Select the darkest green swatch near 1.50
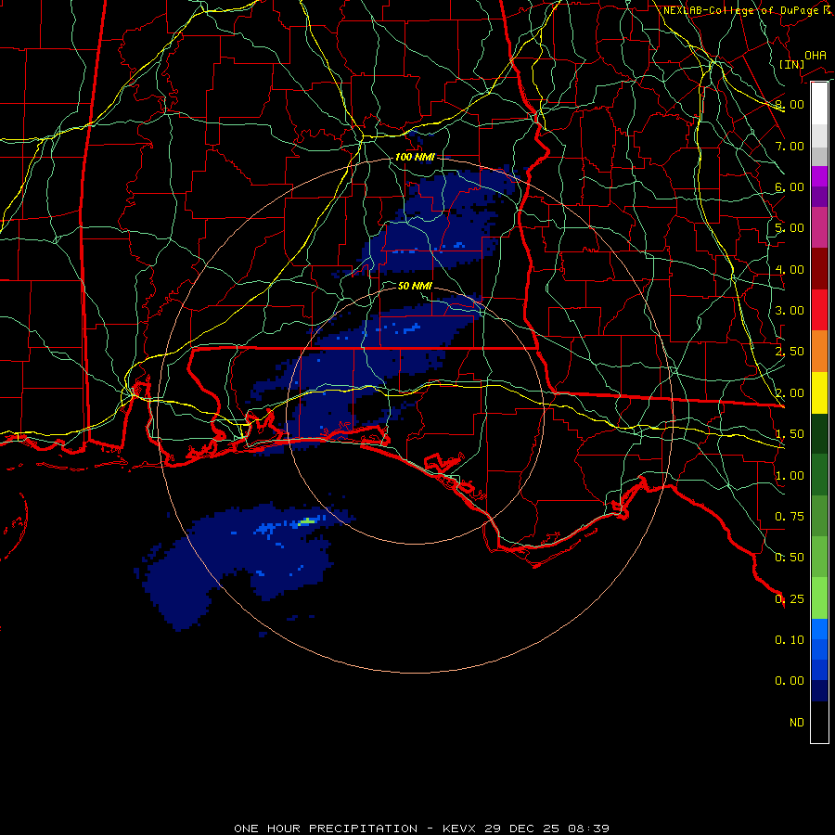 pos(819,433)
